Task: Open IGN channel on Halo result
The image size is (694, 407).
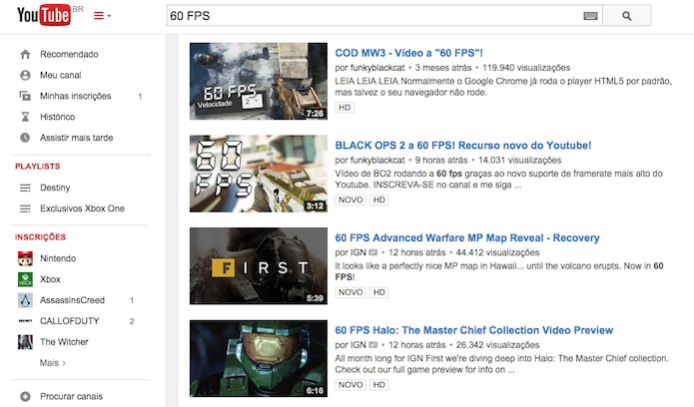Action: (x=358, y=345)
